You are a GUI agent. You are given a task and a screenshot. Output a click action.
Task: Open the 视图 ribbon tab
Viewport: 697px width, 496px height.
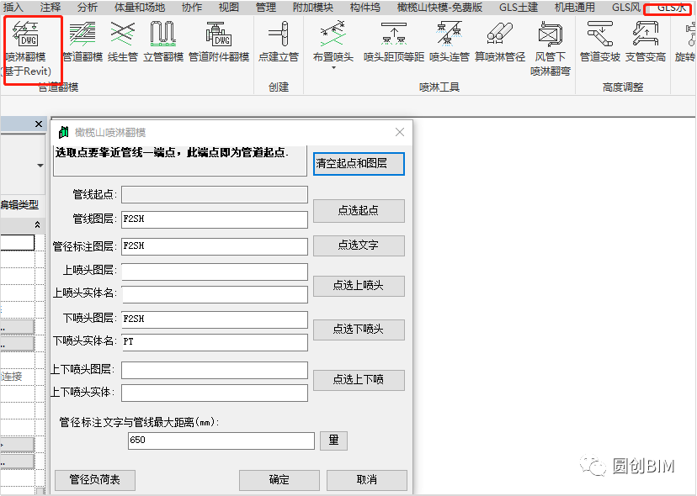(228, 7)
